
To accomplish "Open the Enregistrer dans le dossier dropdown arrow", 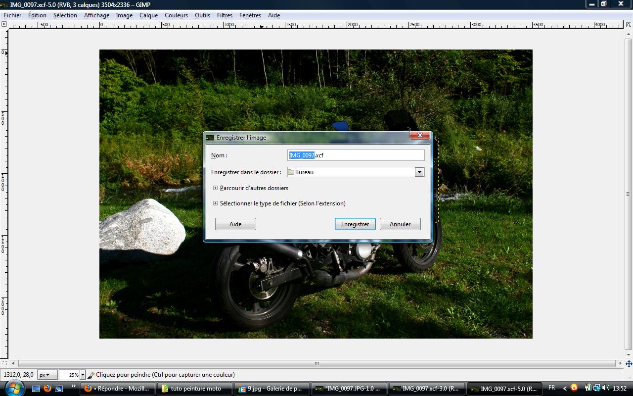I will (x=419, y=172).
